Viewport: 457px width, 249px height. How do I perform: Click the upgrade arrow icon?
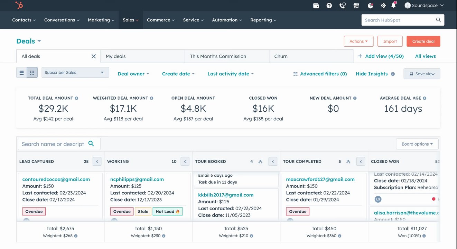(x=329, y=6)
